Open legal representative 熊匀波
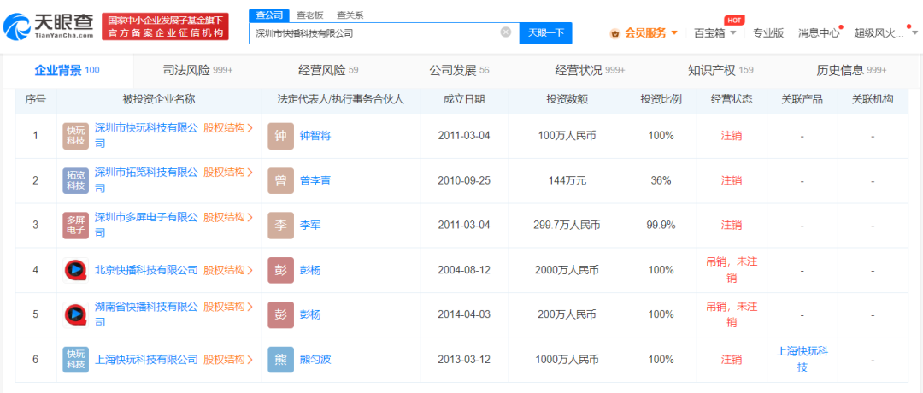The image size is (923, 393). 315,360
